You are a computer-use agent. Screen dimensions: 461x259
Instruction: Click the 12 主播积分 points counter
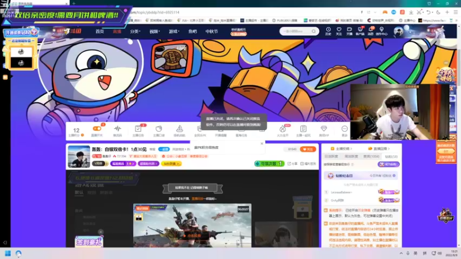(76, 132)
